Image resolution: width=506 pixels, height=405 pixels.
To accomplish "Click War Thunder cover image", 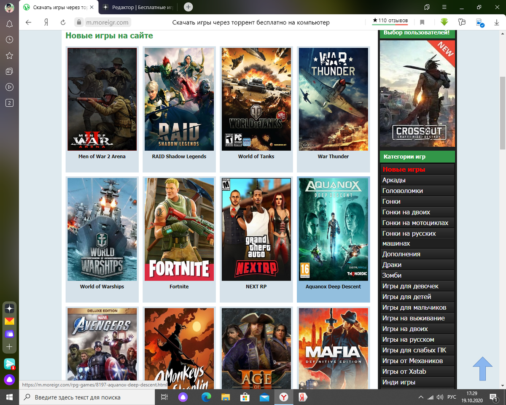I will tap(334, 99).
